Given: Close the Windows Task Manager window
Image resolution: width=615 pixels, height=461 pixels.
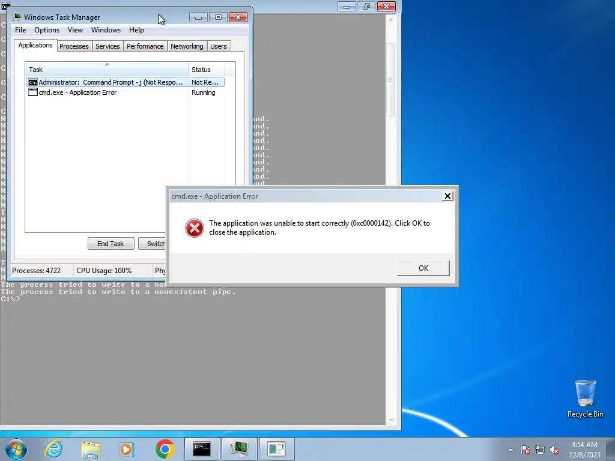Looking at the screenshot, I should pyautogui.click(x=238, y=17).
